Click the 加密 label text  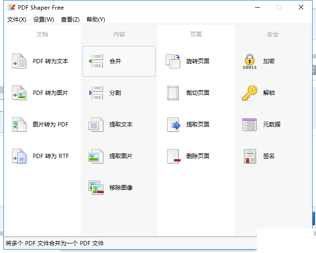pos(269,61)
